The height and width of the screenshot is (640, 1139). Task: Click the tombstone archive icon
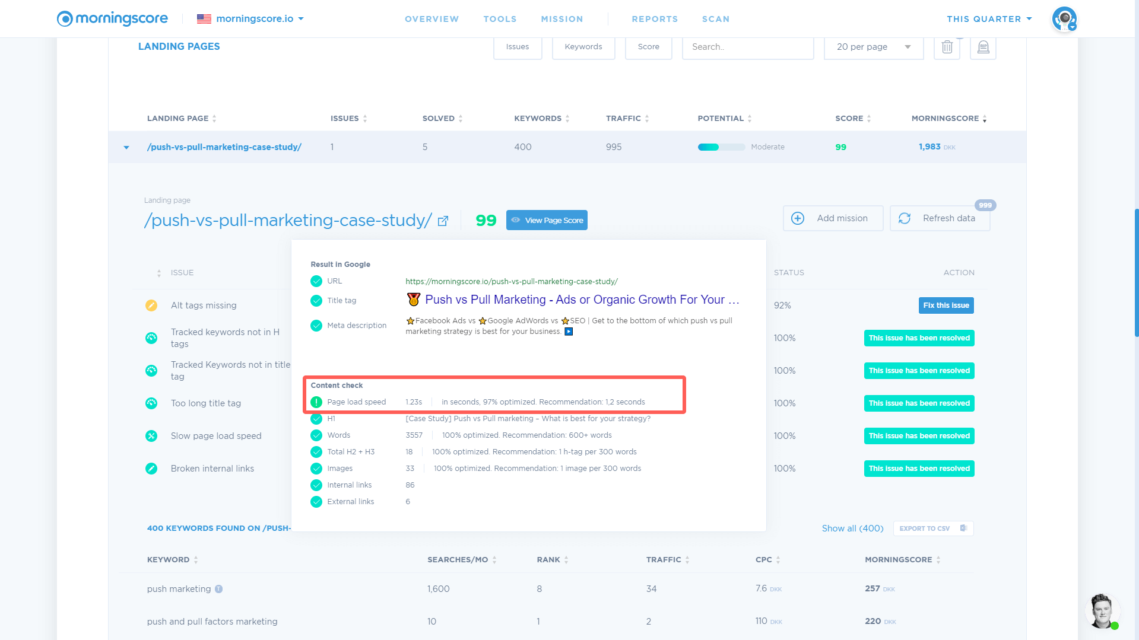(983, 47)
